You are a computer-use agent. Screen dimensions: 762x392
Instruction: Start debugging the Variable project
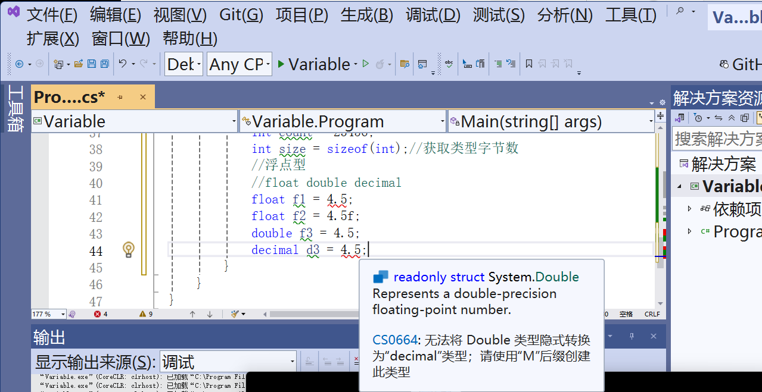pos(315,64)
